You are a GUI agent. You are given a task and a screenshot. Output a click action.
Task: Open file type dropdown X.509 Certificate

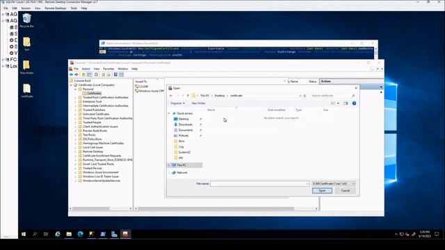[x=334, y=183]
